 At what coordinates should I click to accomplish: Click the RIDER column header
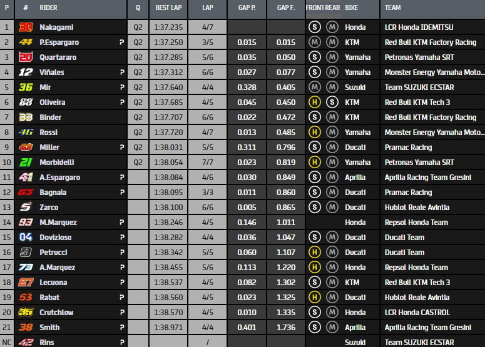coord(48,8)
